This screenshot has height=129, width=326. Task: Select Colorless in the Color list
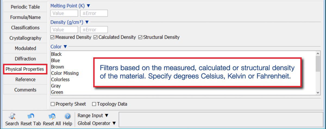click(60, 80)
